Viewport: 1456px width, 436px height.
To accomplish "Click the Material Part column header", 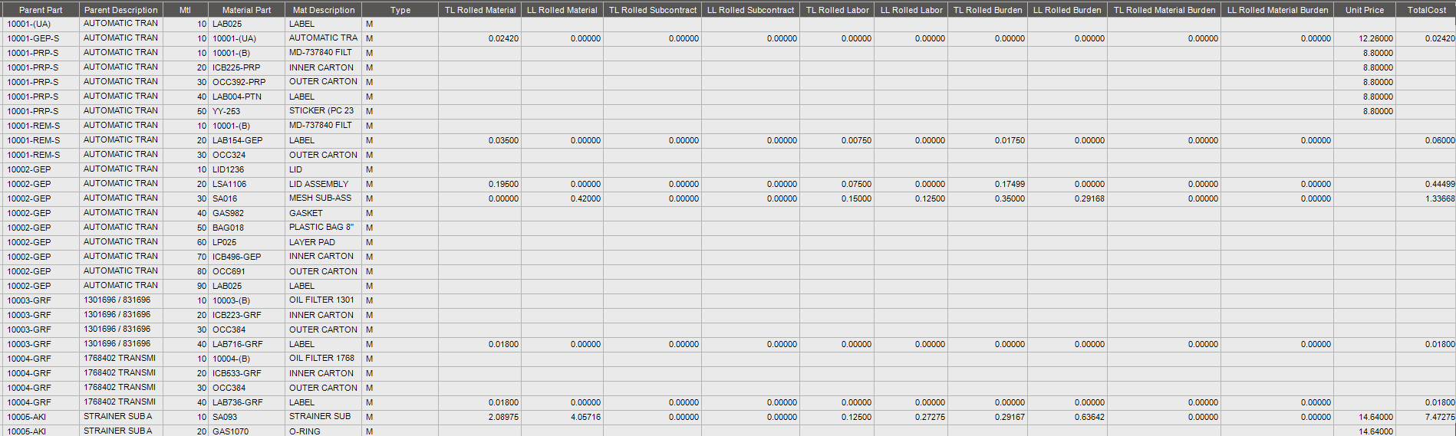I will [246, 10].
